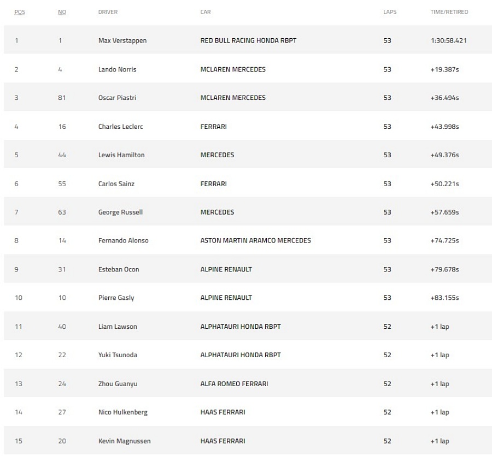Select the DRIVER column header
Viewport: 492px width, 456px height.
tap(108, 12)
